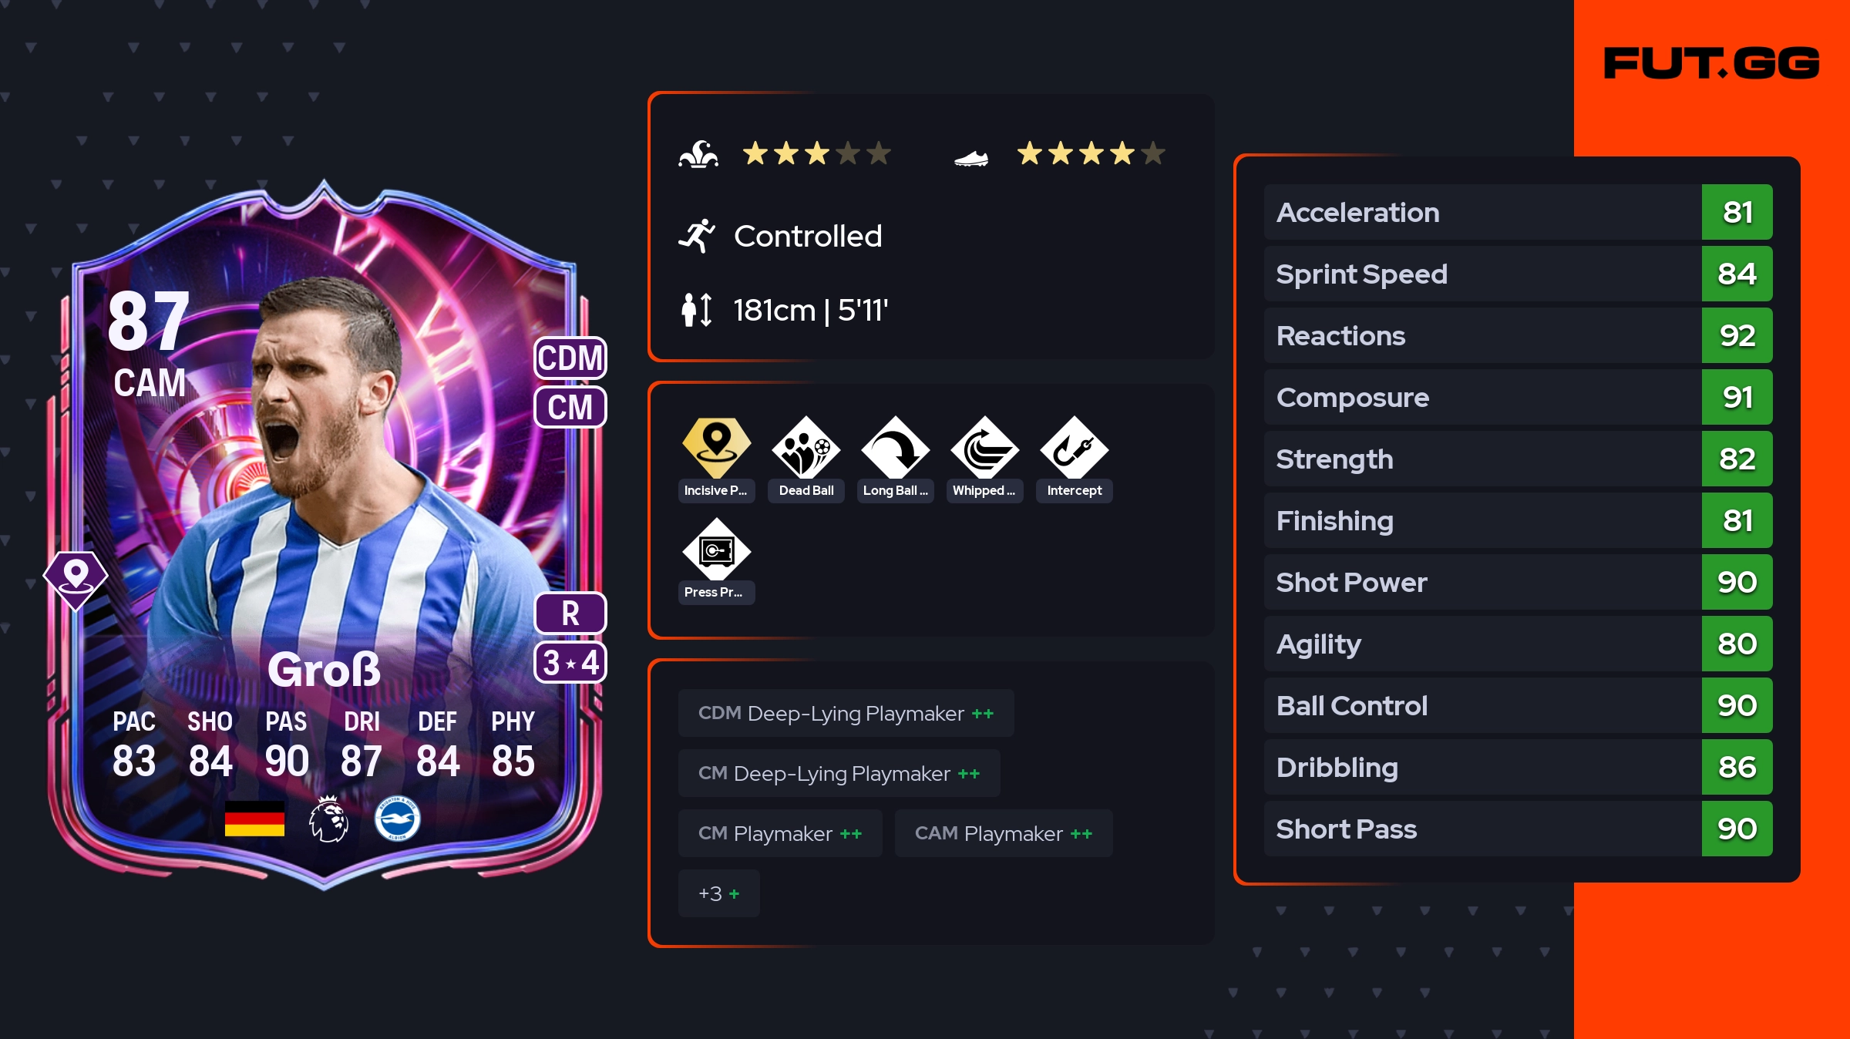Image resolution: width=1850 pixels, height=1039 pixels.
Task: Click the Premier League logo on card
Action: tap(328, 819)
